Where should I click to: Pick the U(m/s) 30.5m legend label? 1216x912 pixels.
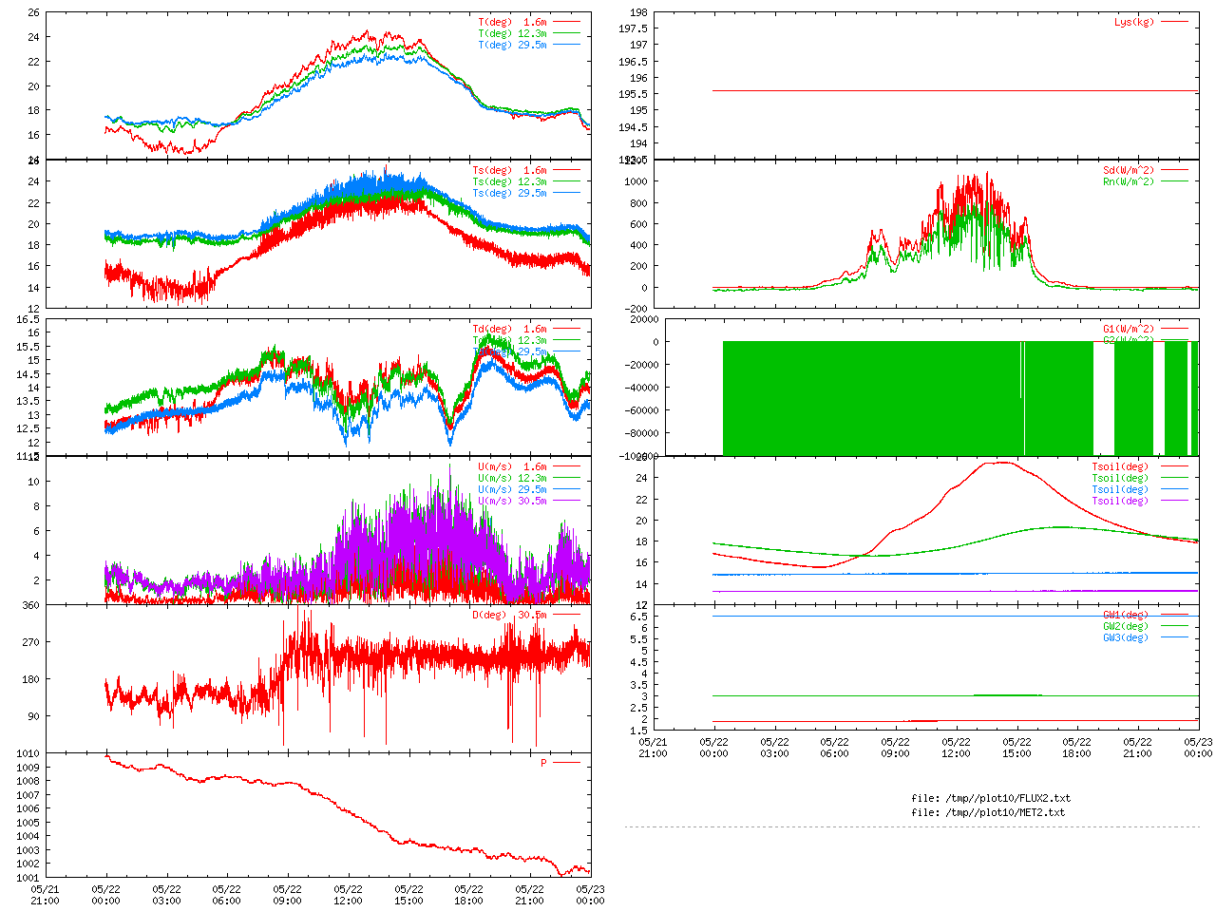click(513, 502)
